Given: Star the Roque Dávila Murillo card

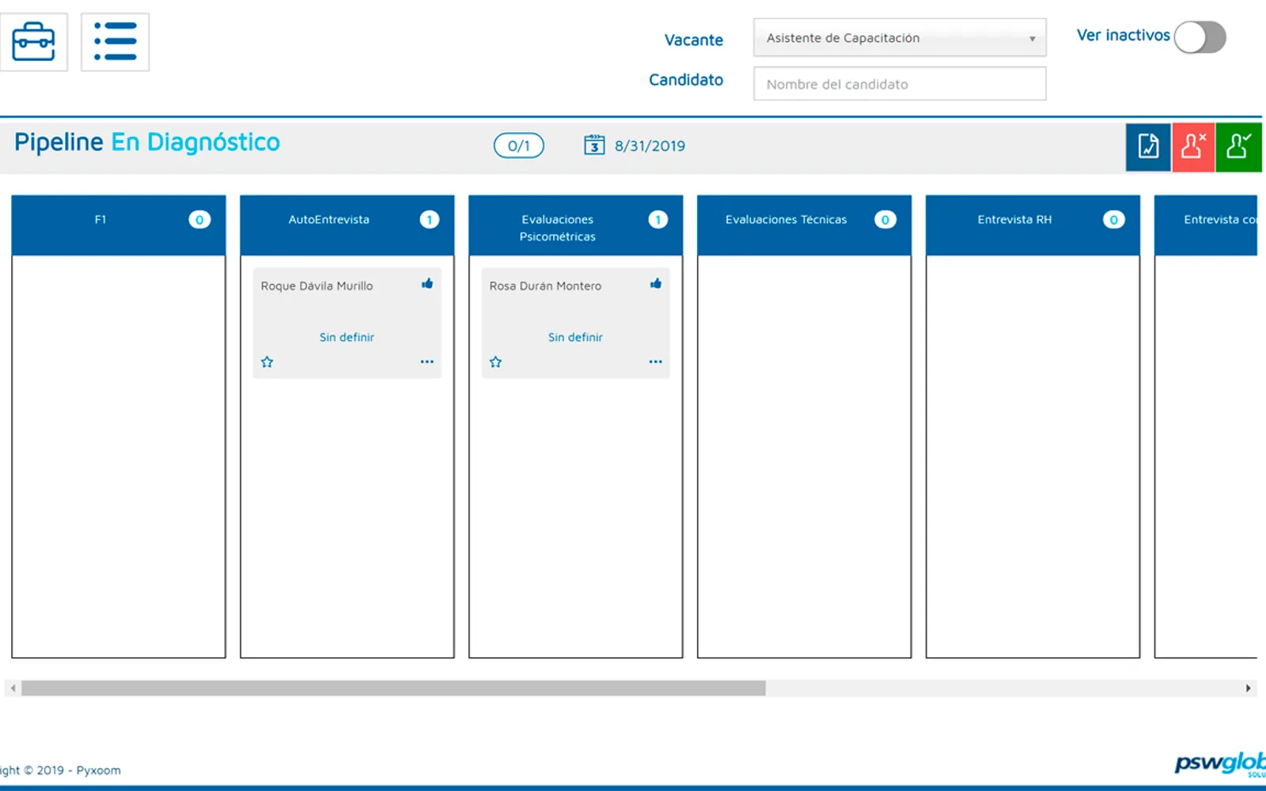Looking at the screenshot, I should 267,362.
